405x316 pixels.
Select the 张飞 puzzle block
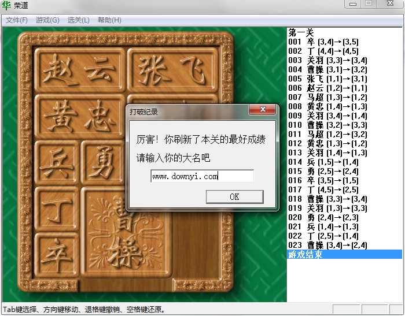tap(172, 70)
